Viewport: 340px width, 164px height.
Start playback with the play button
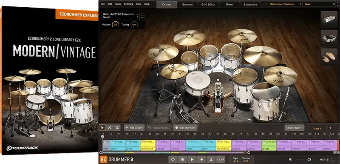(x=192, y=159)
